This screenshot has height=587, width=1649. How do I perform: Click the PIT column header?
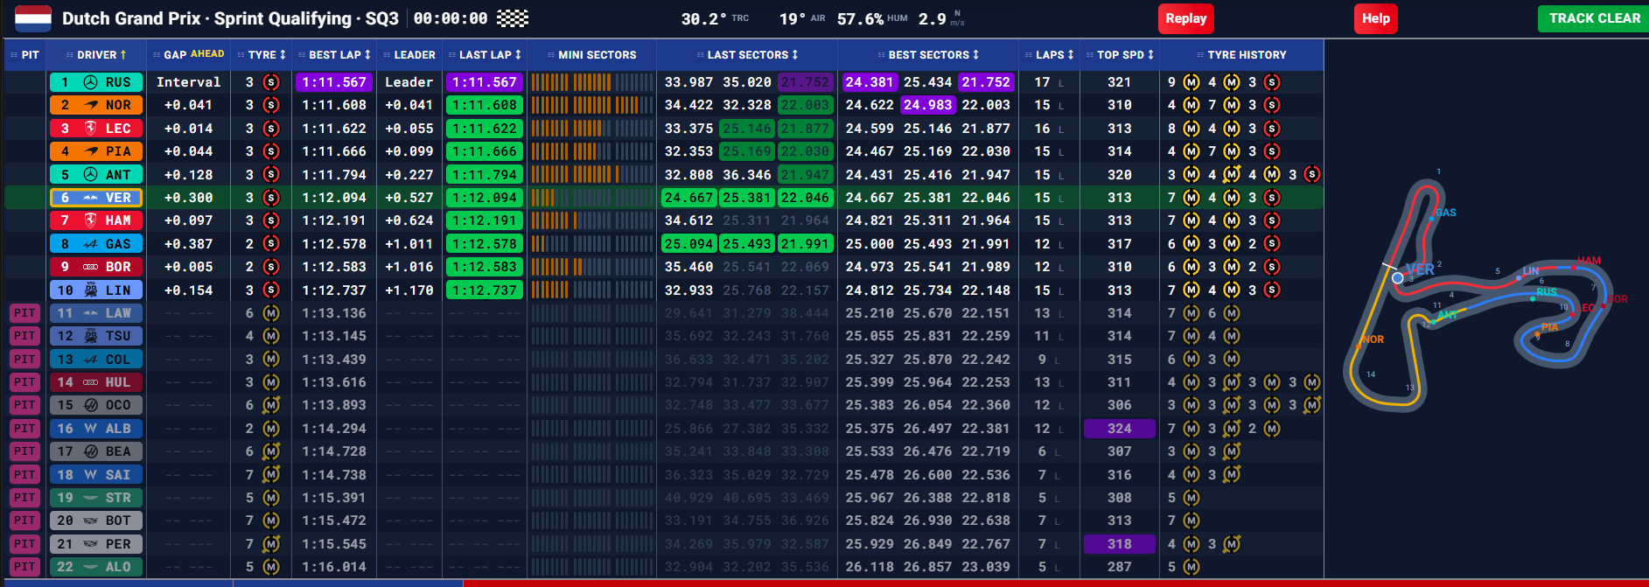click(24, 54)
